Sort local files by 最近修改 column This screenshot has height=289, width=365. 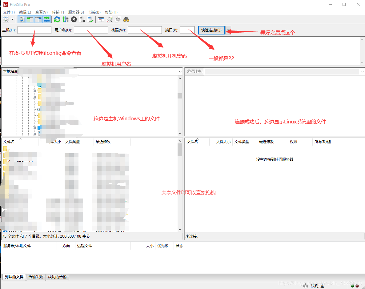112,142
